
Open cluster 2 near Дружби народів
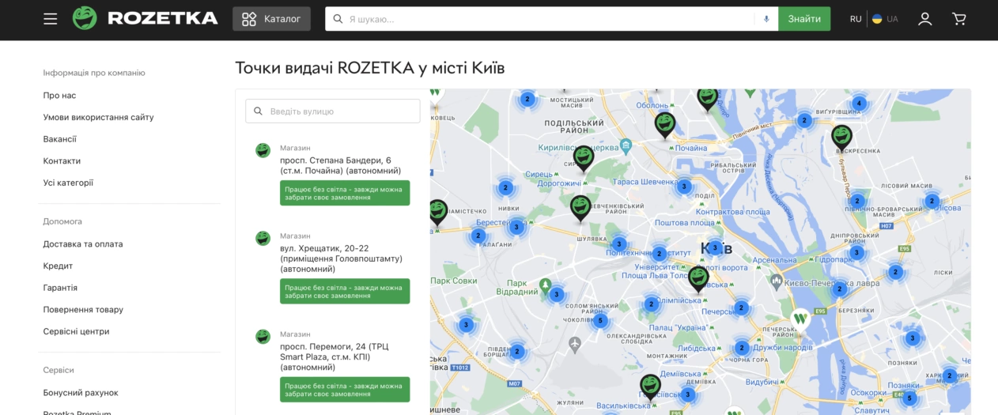coord(742,348)
